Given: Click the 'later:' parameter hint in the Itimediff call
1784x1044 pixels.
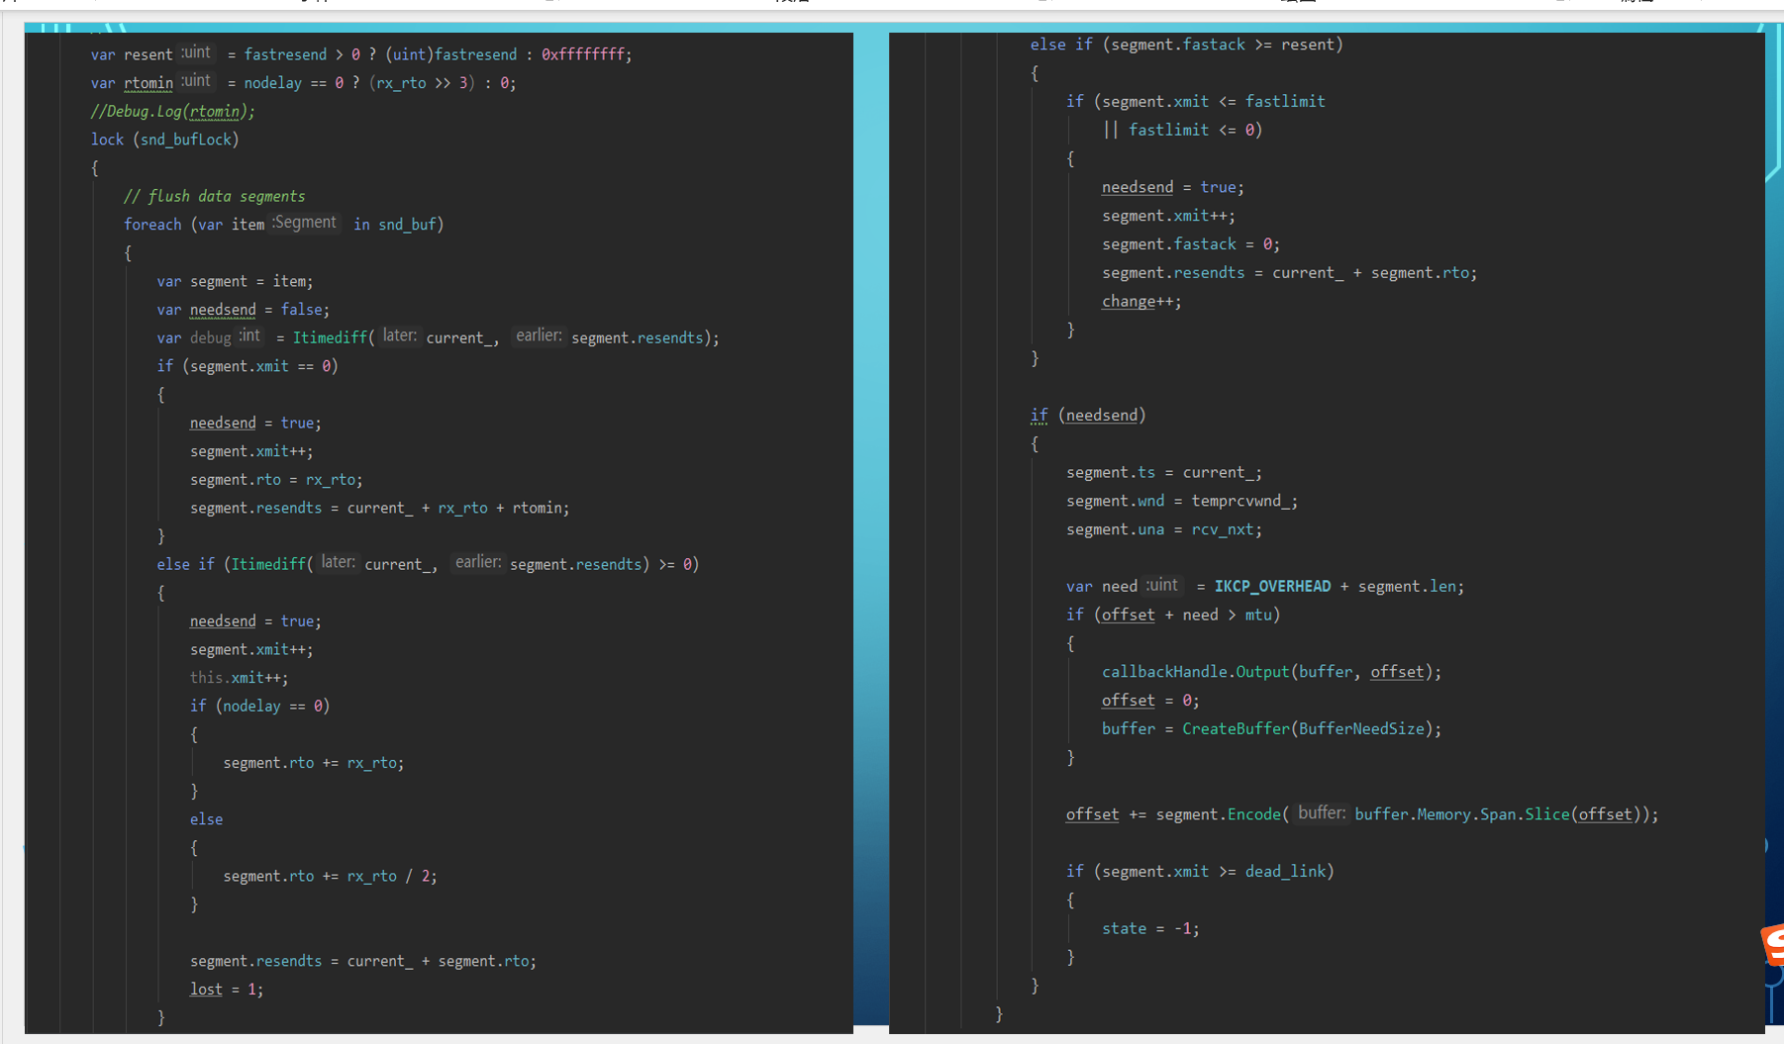Looking at the screenshot, I should [x=399, y=335].
